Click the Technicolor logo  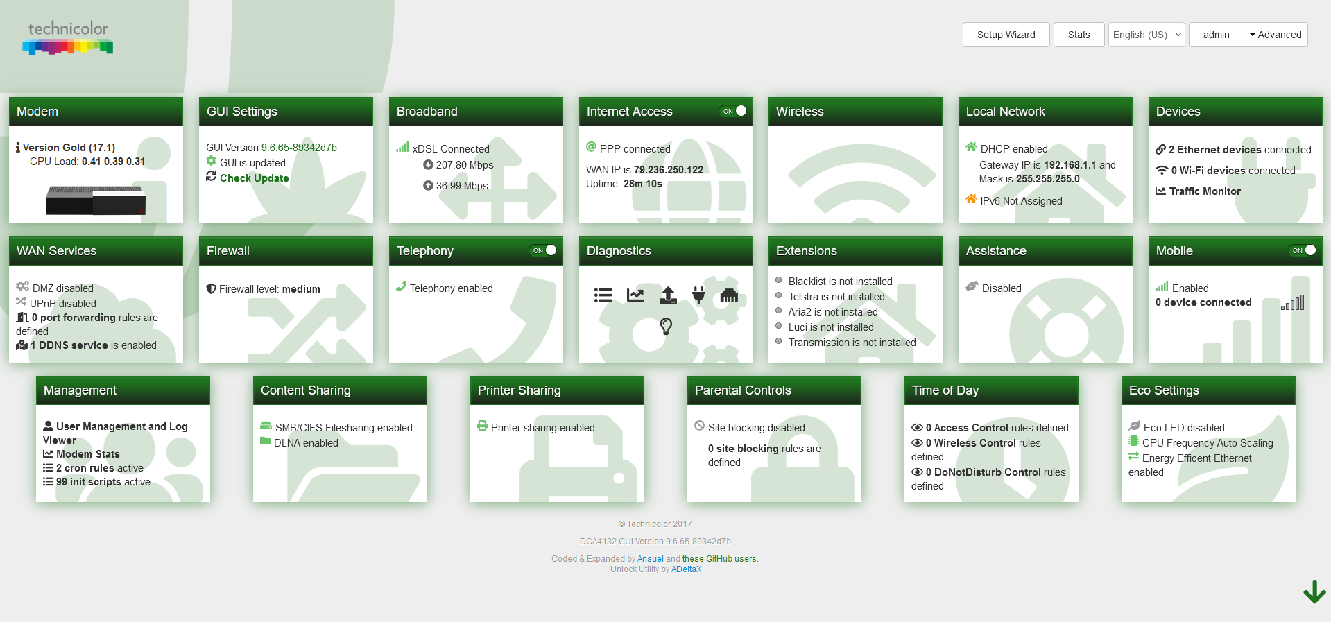pos(68,37)
